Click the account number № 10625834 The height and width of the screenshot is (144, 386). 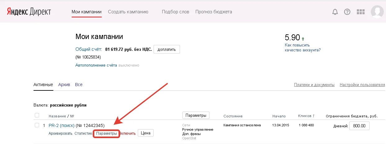pyautogui.click(x=88, y=57)
